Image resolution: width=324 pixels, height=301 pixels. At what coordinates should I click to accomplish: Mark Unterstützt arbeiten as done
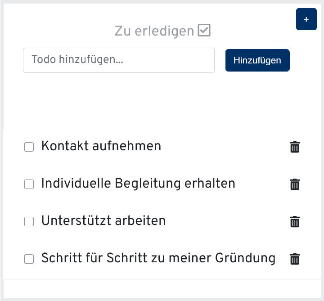click(x=29, y=222)
